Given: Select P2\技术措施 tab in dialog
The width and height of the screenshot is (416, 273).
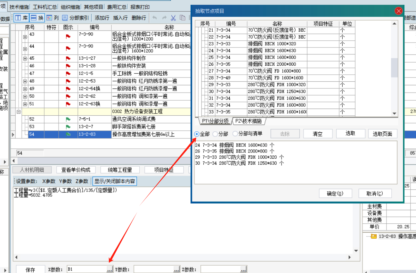Looking at the screenshot, I should (248, 121).
